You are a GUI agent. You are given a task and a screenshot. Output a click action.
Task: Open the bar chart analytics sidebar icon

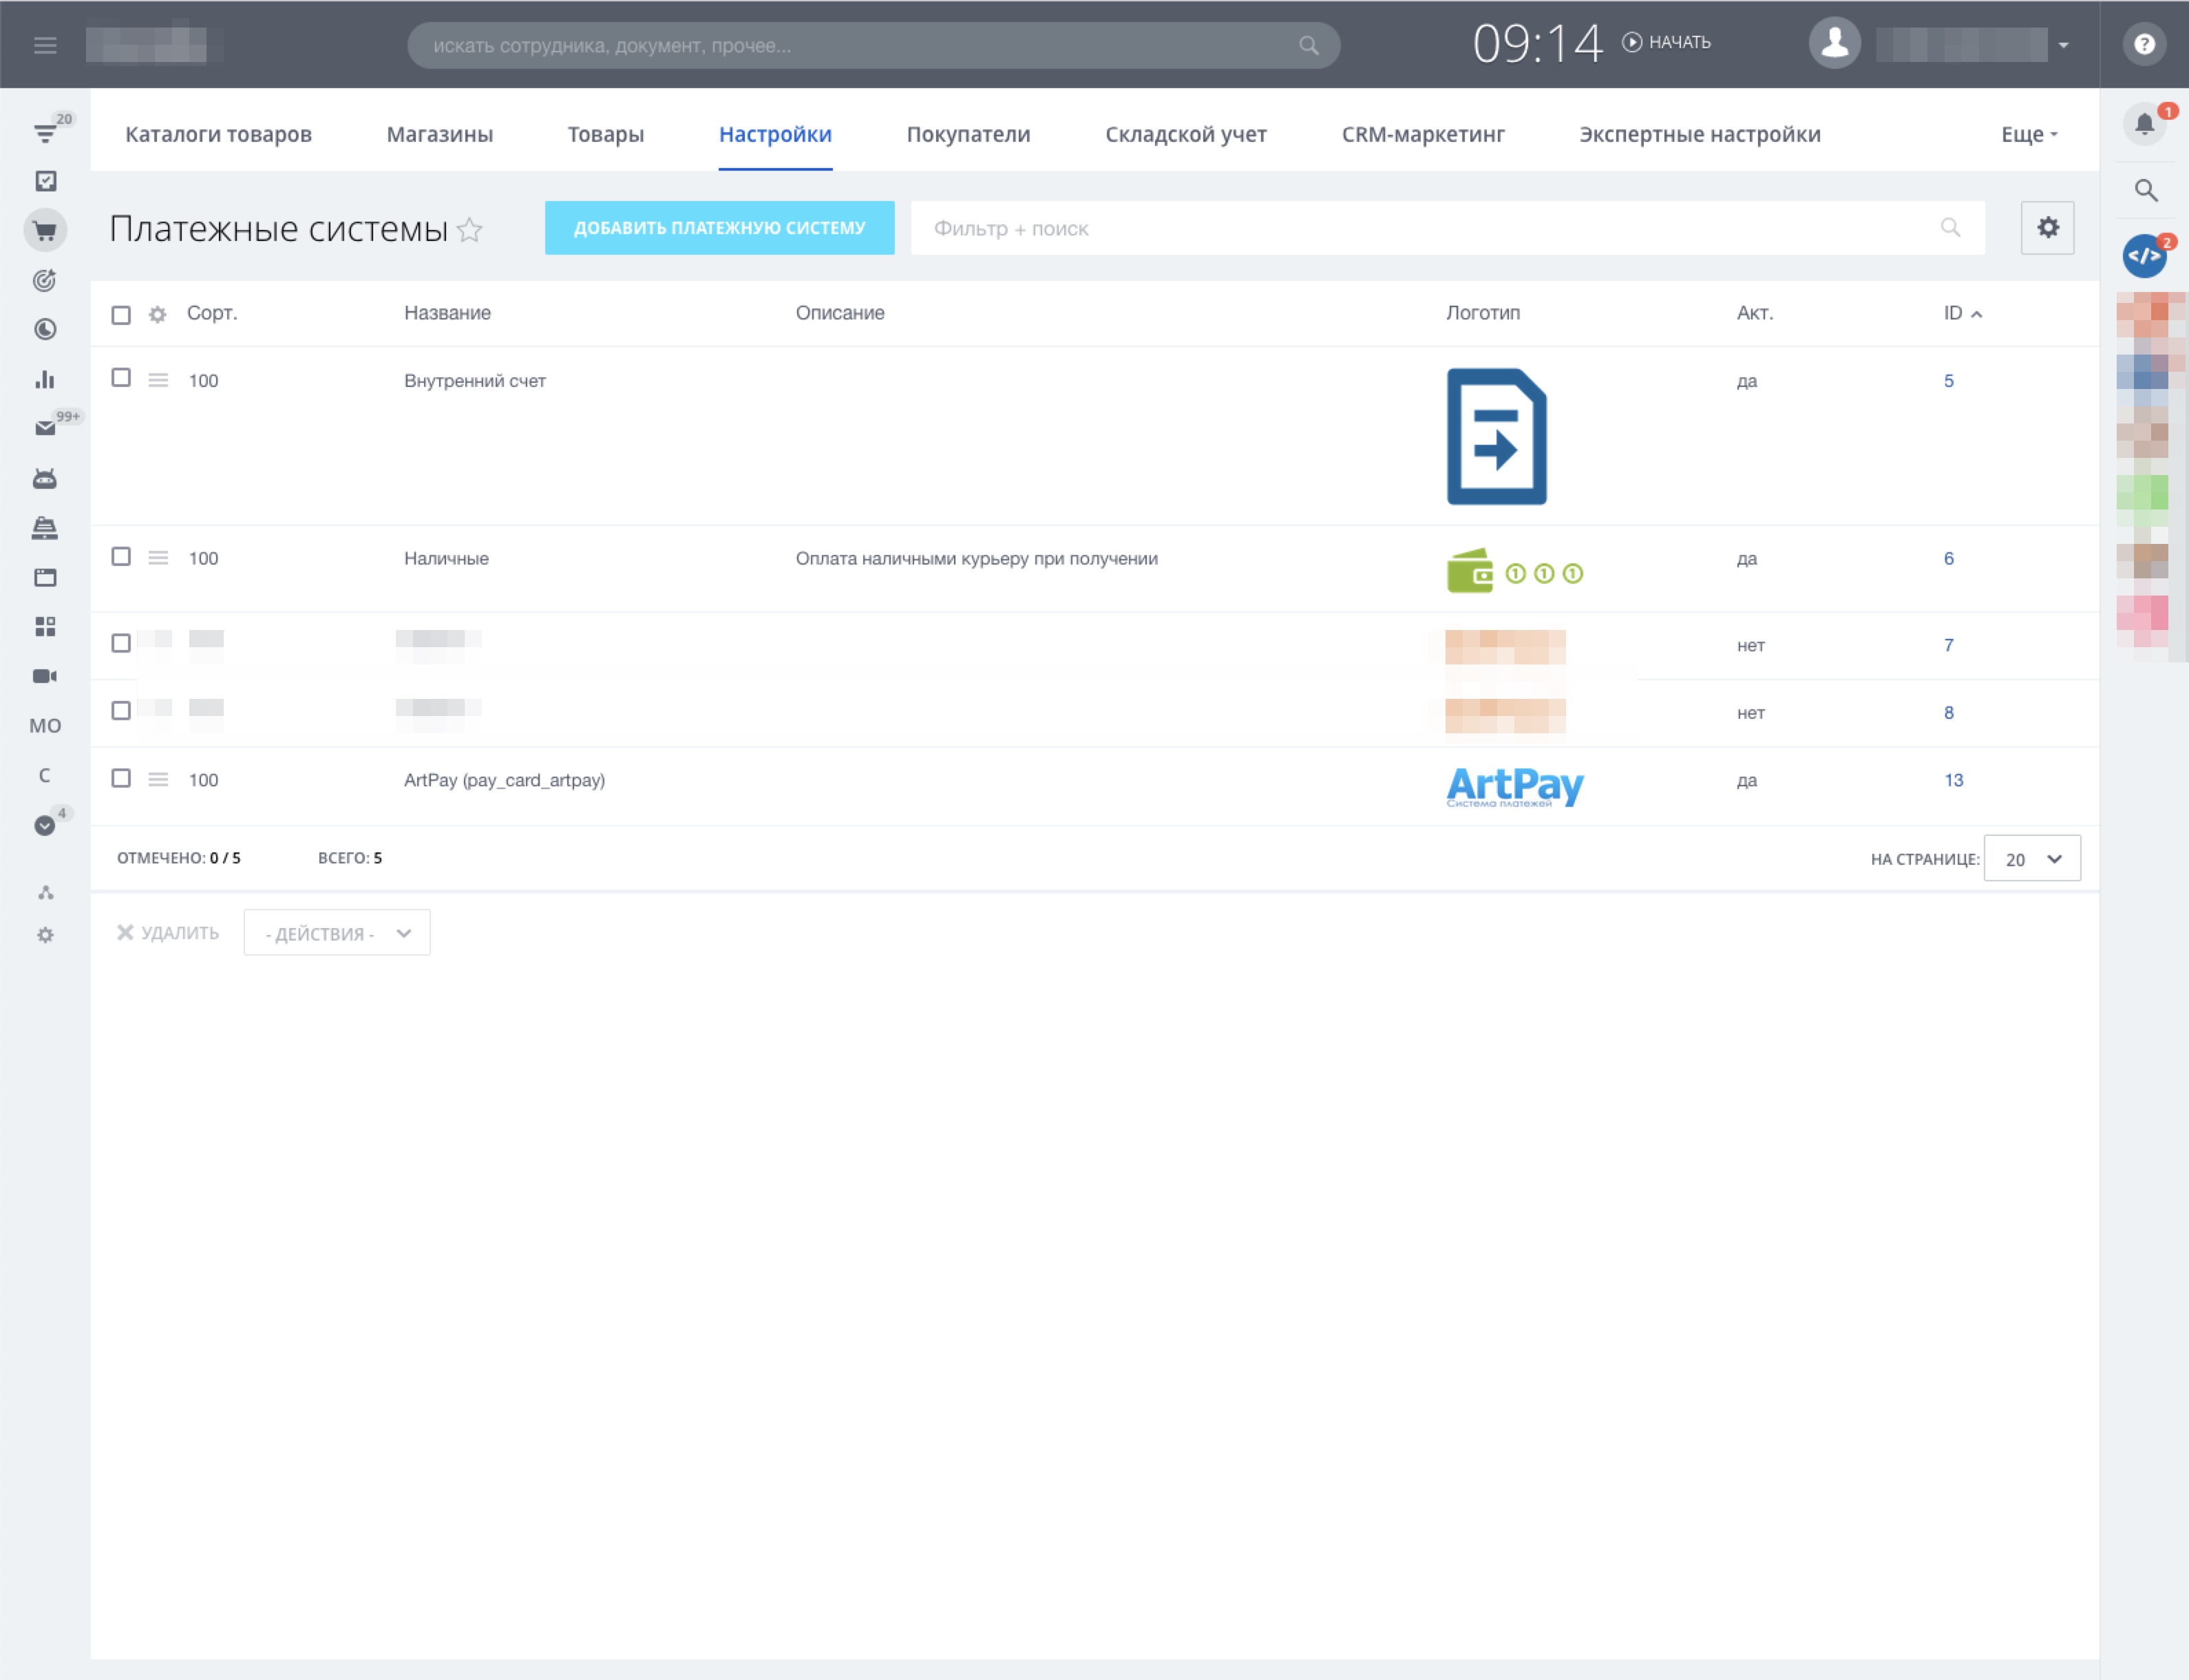point(45,379)
